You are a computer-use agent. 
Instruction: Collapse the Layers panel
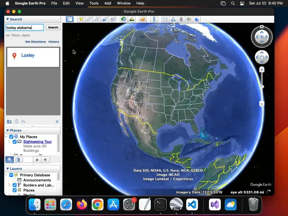(x=7, y=168)
